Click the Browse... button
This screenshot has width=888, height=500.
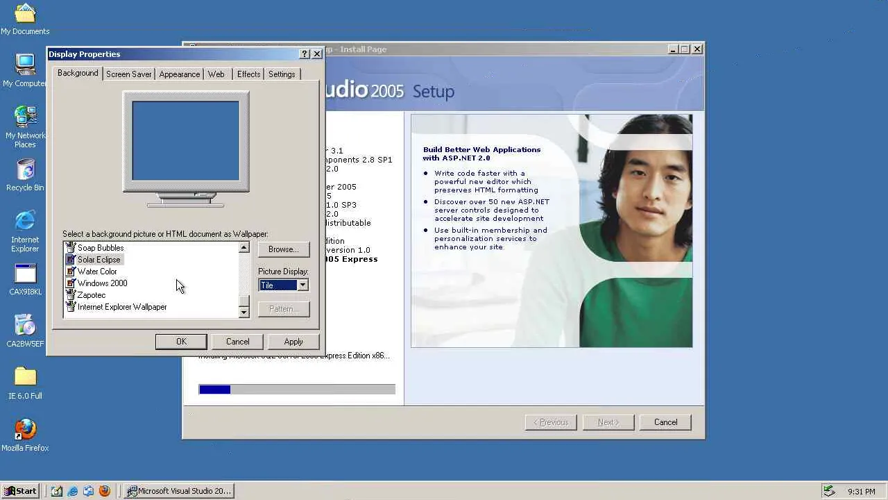point(283,249)
